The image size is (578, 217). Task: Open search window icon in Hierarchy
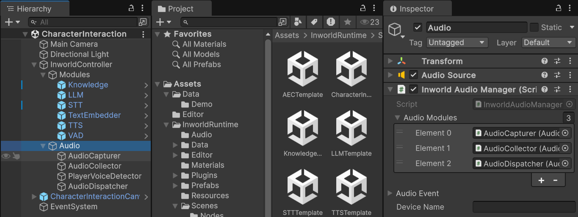click(143, 22)
